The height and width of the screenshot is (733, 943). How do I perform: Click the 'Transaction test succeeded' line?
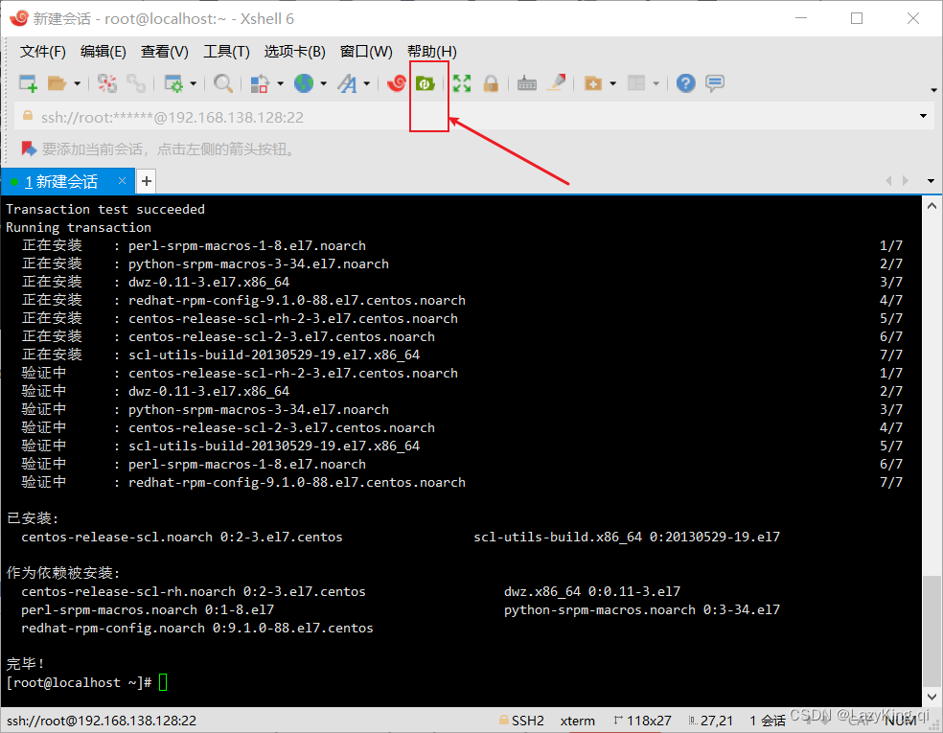pos(105,209)
